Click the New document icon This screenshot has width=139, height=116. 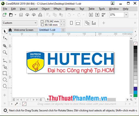point(5,15)
